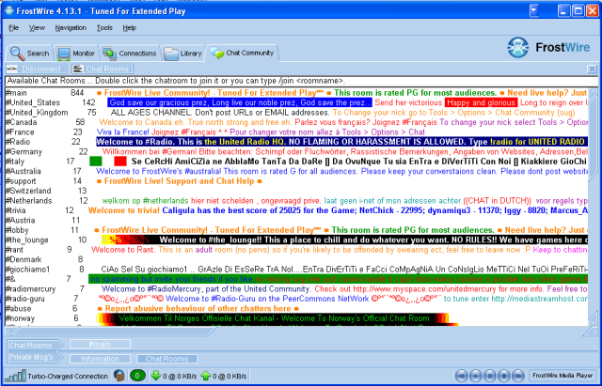Image resolution: width=602 pixels, height=386 pixels.
Task: Open the View menu
Action: (37, 27)
